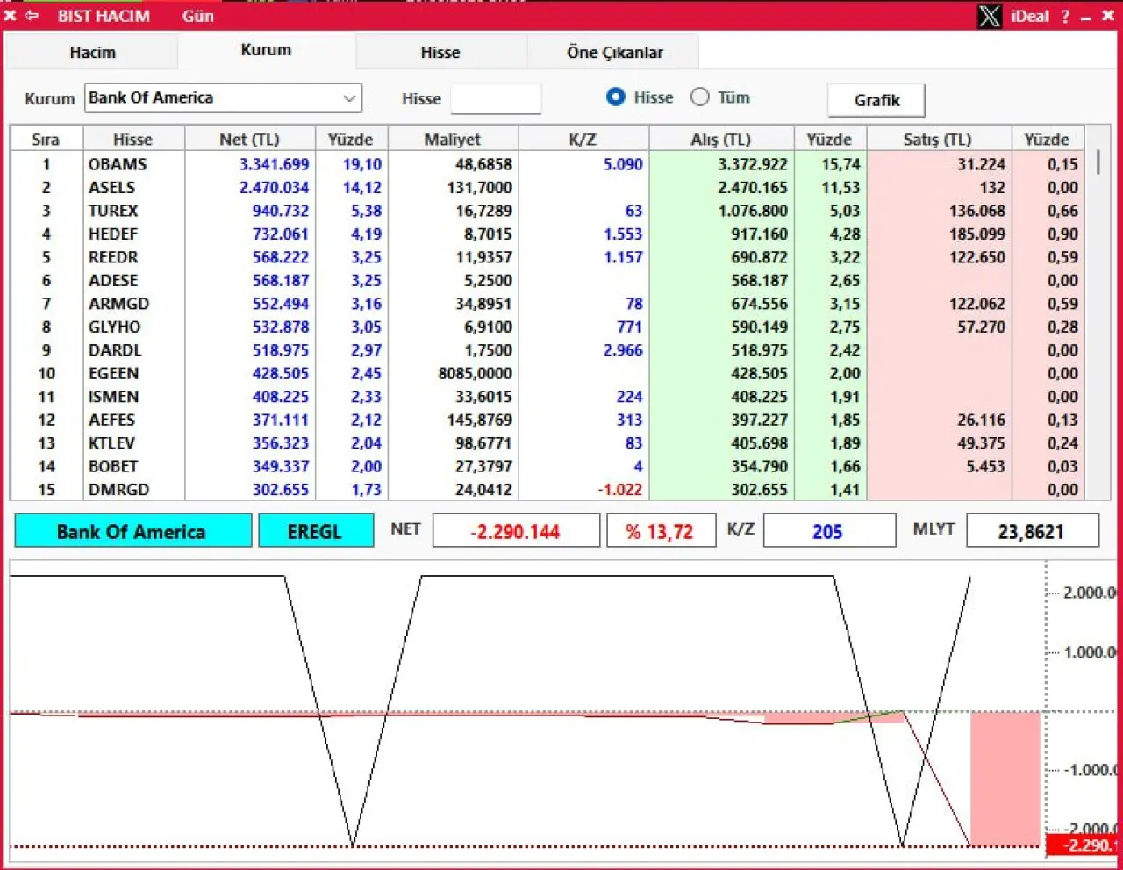
Task: Select the KTLEV row
Action: click(547, 443)
